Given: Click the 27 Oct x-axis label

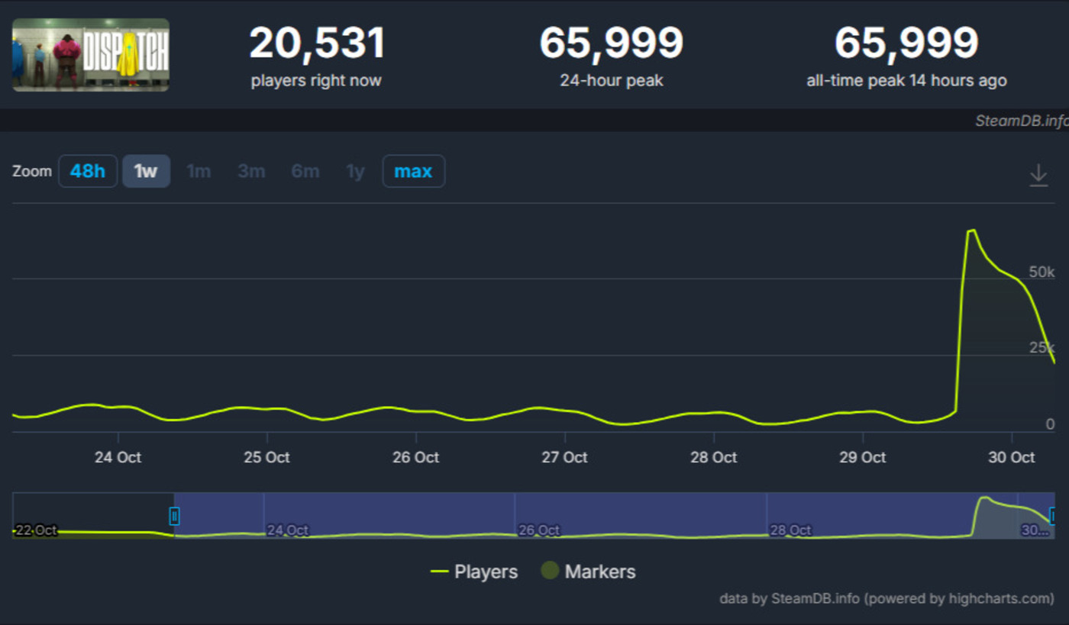Looking at the screenshot, I should [565, 457].
